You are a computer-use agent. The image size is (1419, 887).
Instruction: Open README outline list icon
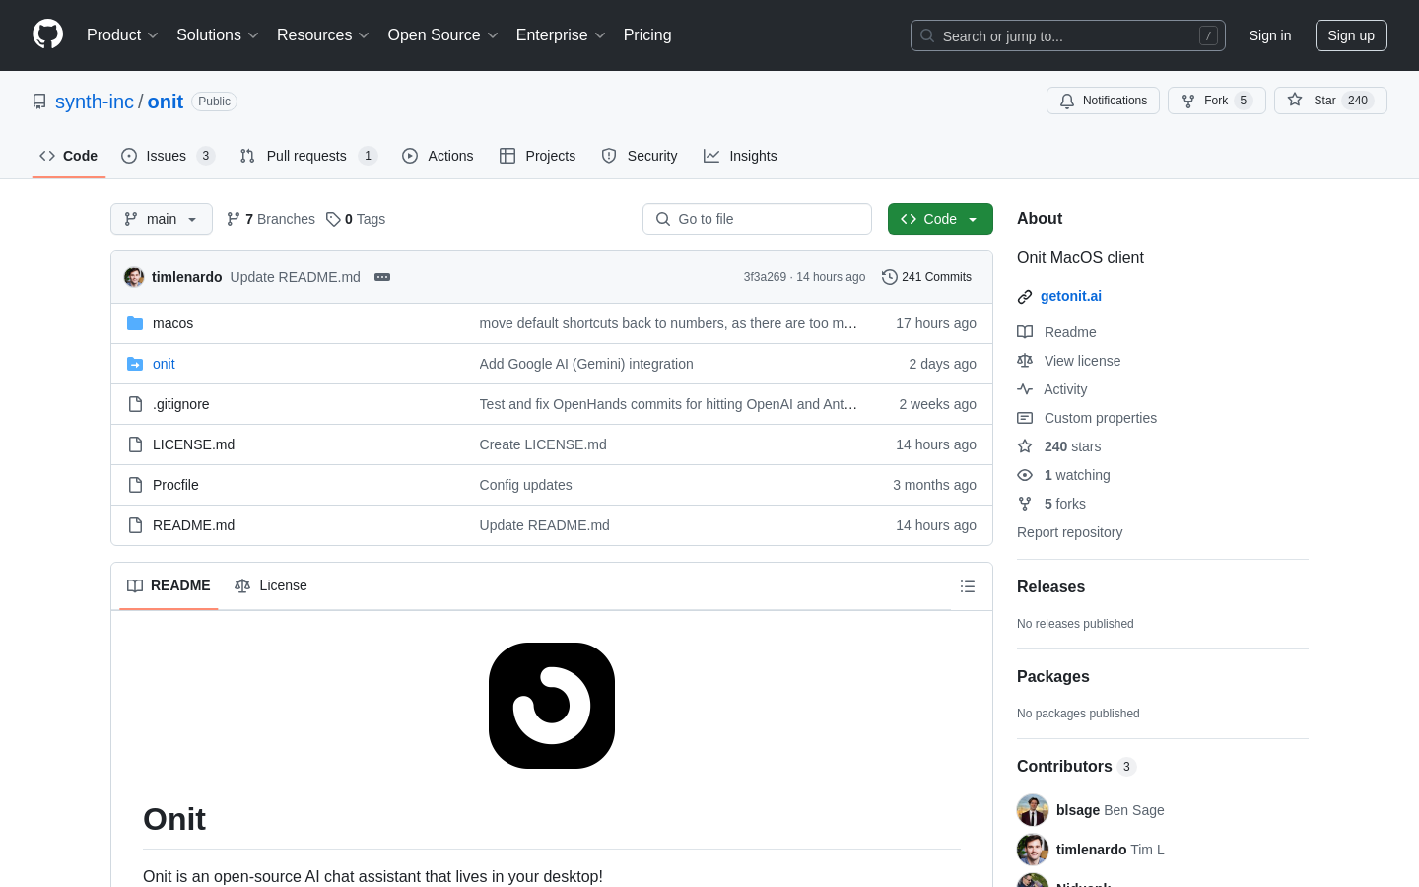968,586
